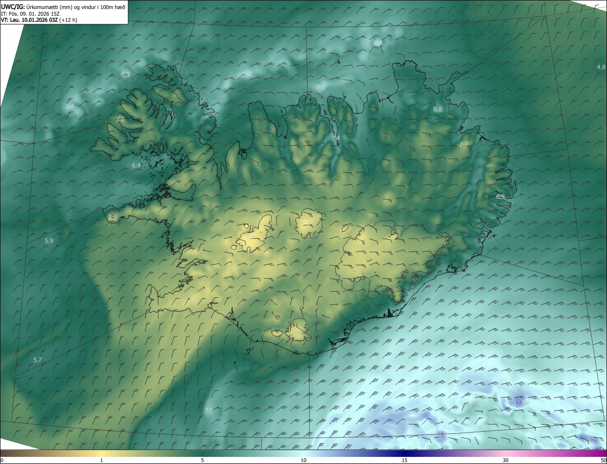Click the 7.9 value label on map
Screen dimensions: 607x464
tap(209, 410)
